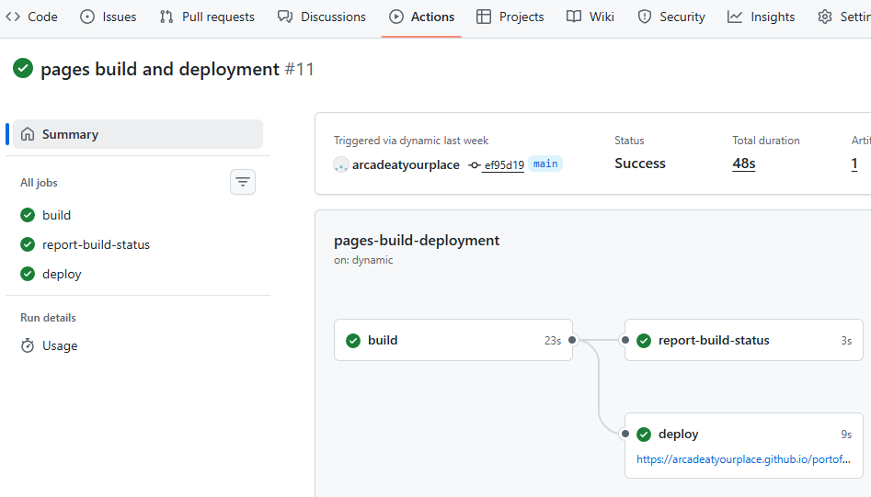Select the deploy job in sidebar
This screenshot has width=871, height=497.
tap(62, 274)
